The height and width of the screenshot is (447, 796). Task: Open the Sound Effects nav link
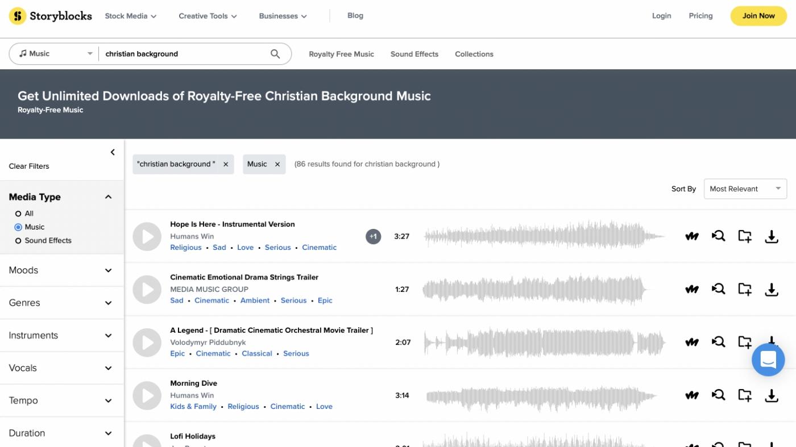[414, 54]
